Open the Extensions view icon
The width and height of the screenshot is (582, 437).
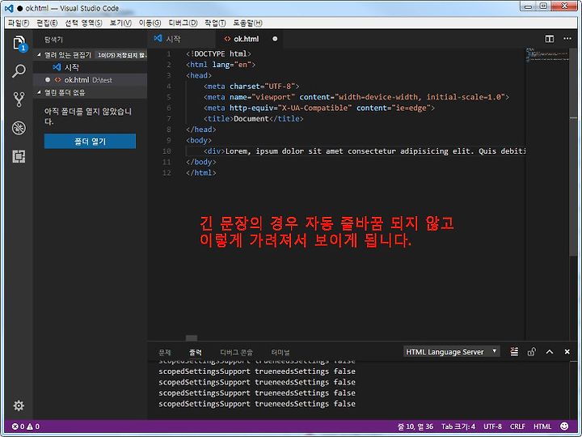19,156
